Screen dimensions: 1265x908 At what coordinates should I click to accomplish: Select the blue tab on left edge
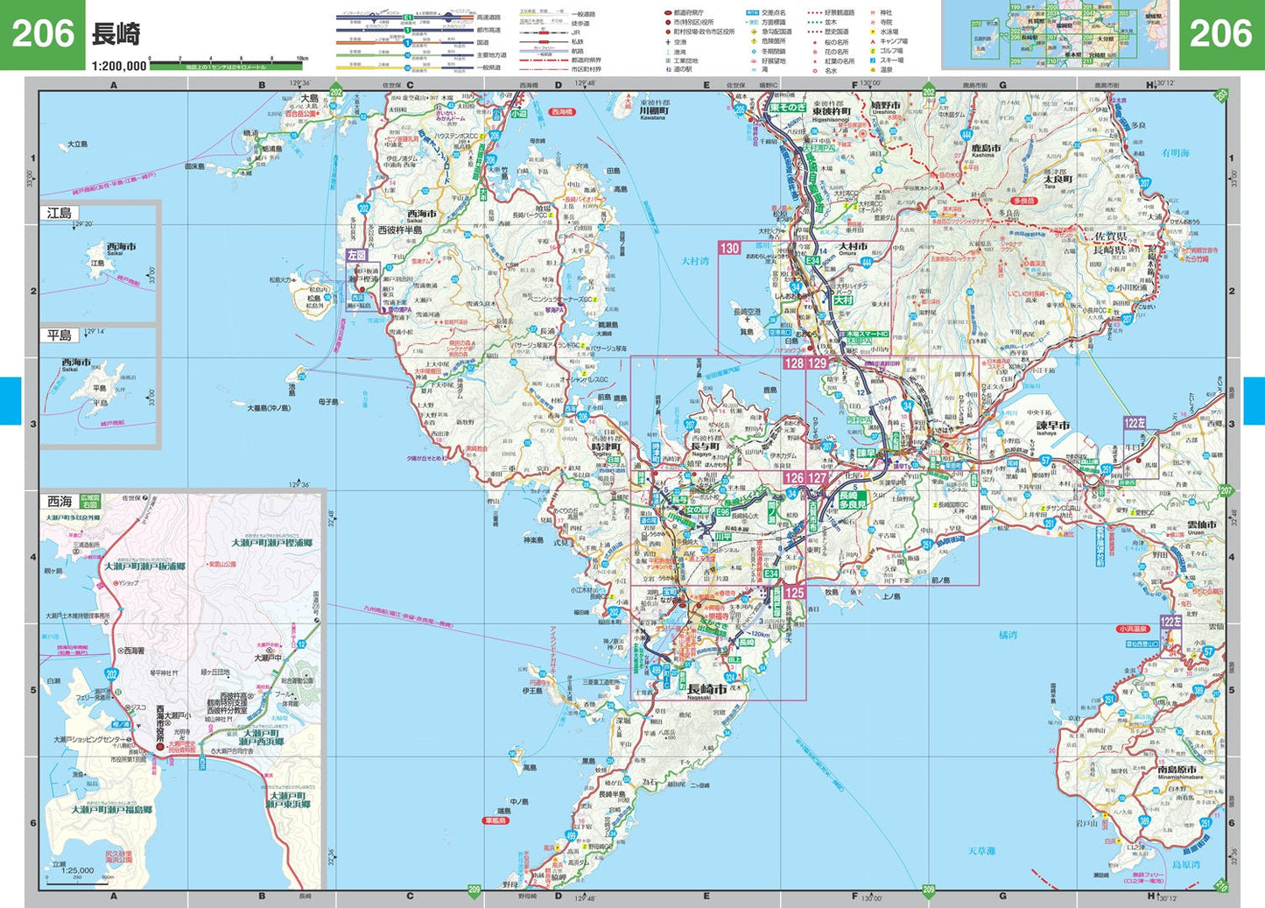pyautogui.click(x=10, y=400)
